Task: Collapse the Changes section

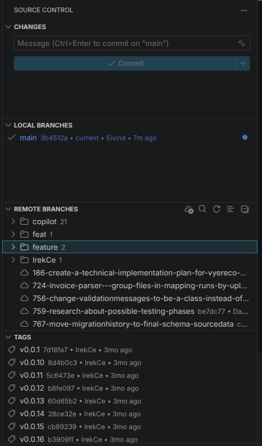Action: (8, 27)
